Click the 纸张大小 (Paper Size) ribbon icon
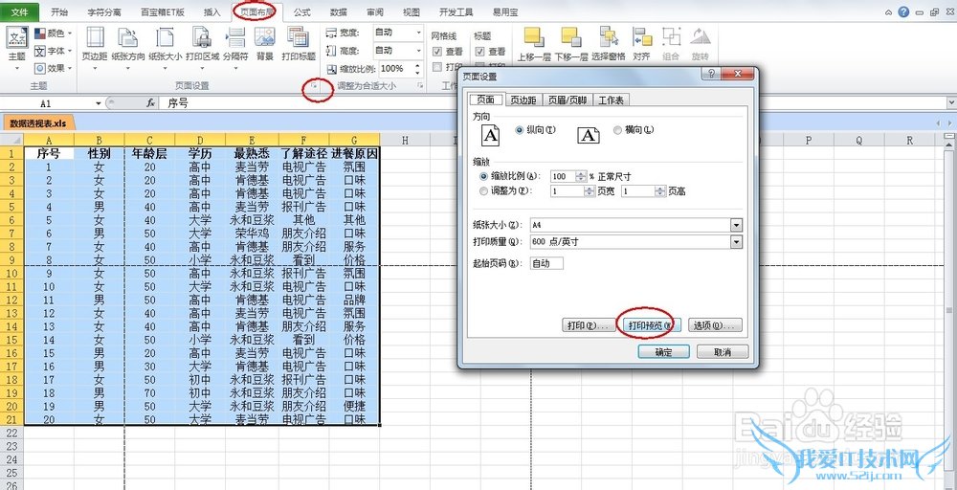The width and height of the screenshot is (957, 490). pos(165,43)
